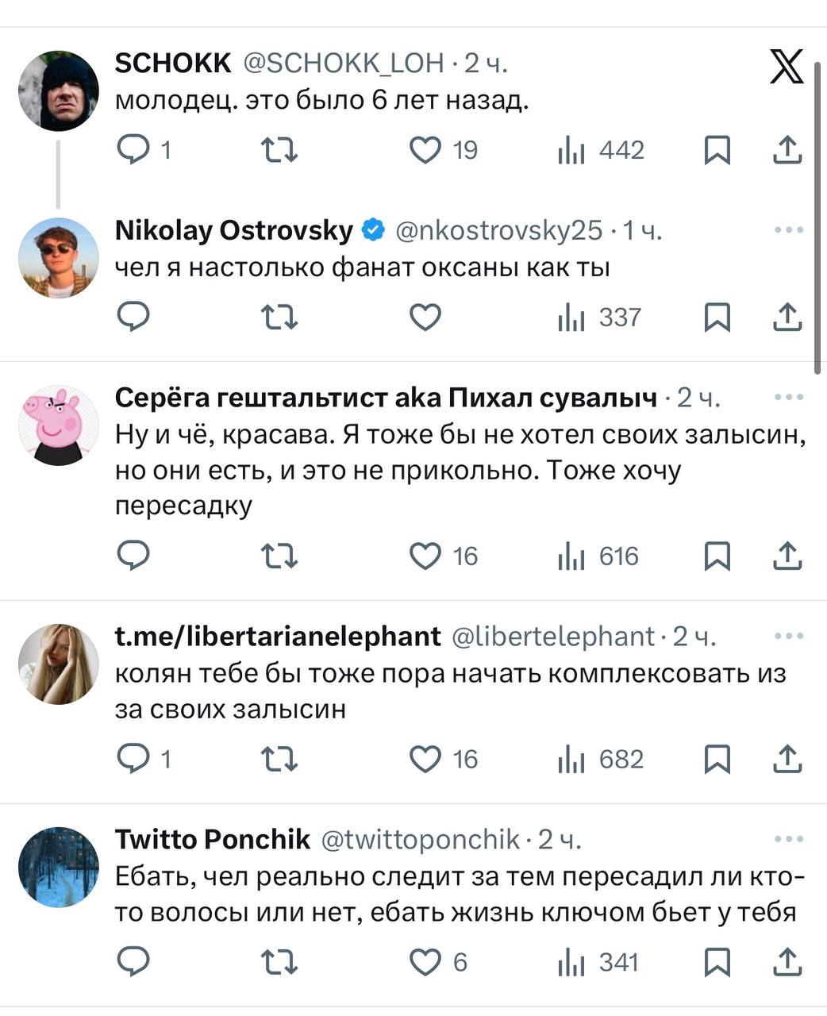Open the @SCHOKK_LOH profile handle
Image resolution: width=827 pixels, height=1016 pixels.
[343, 63]
